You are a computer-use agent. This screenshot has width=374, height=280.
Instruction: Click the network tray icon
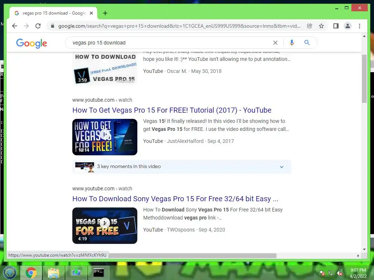(331, 273)
